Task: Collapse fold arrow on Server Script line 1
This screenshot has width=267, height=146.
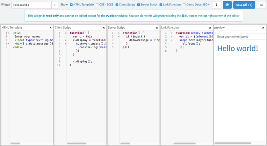Action: tap(118, 33)
